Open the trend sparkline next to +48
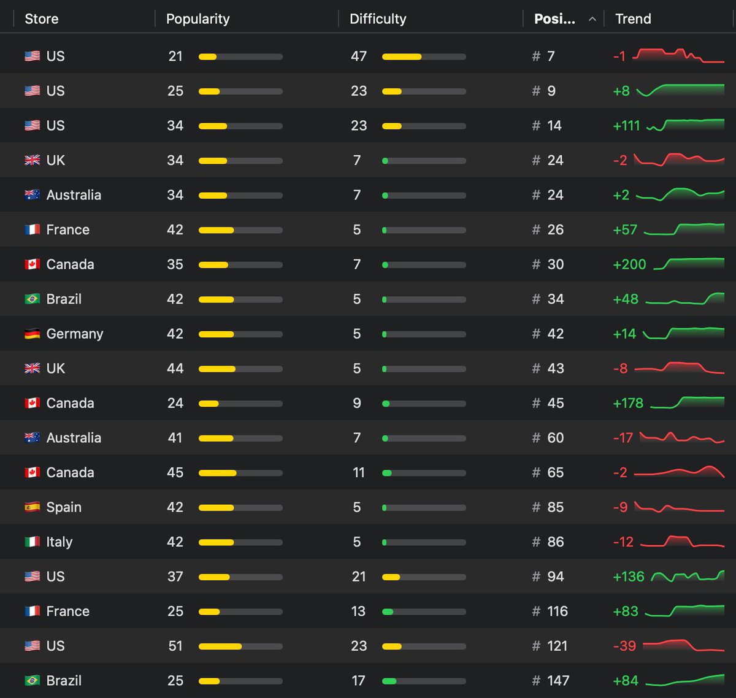The height and width of the screenshot is (698, 736). tap(685, 298)
